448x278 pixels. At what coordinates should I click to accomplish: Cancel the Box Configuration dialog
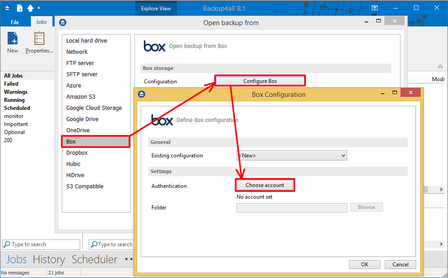point(400,265)
